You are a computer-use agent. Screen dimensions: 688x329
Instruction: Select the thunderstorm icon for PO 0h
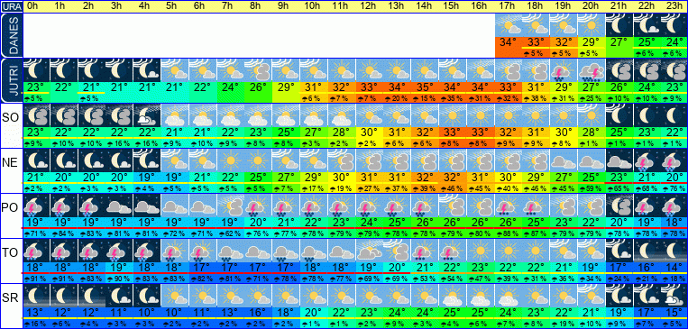pyautogui.click(x=36, y=206)
